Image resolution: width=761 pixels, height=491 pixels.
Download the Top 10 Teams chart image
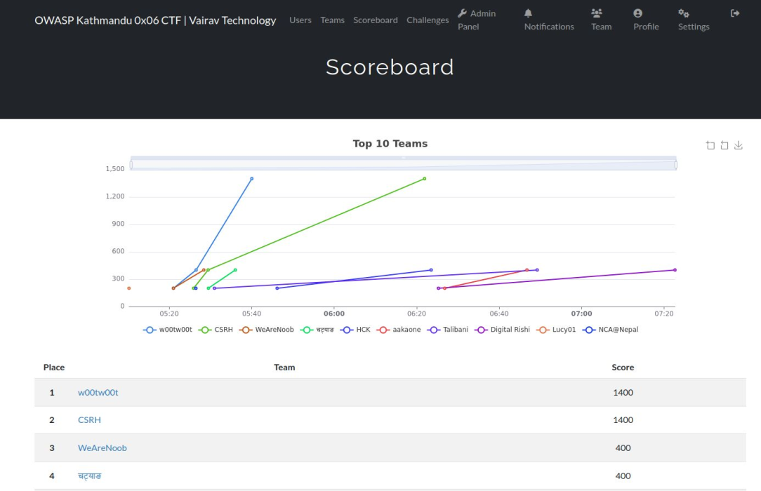tap(739, 145)
